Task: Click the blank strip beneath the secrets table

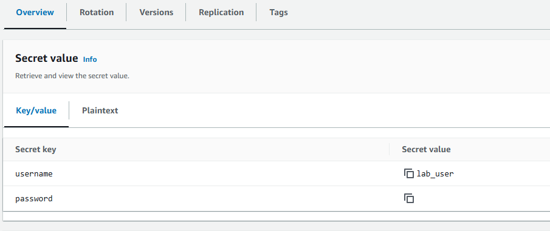Action: click(x=277, y=216)
